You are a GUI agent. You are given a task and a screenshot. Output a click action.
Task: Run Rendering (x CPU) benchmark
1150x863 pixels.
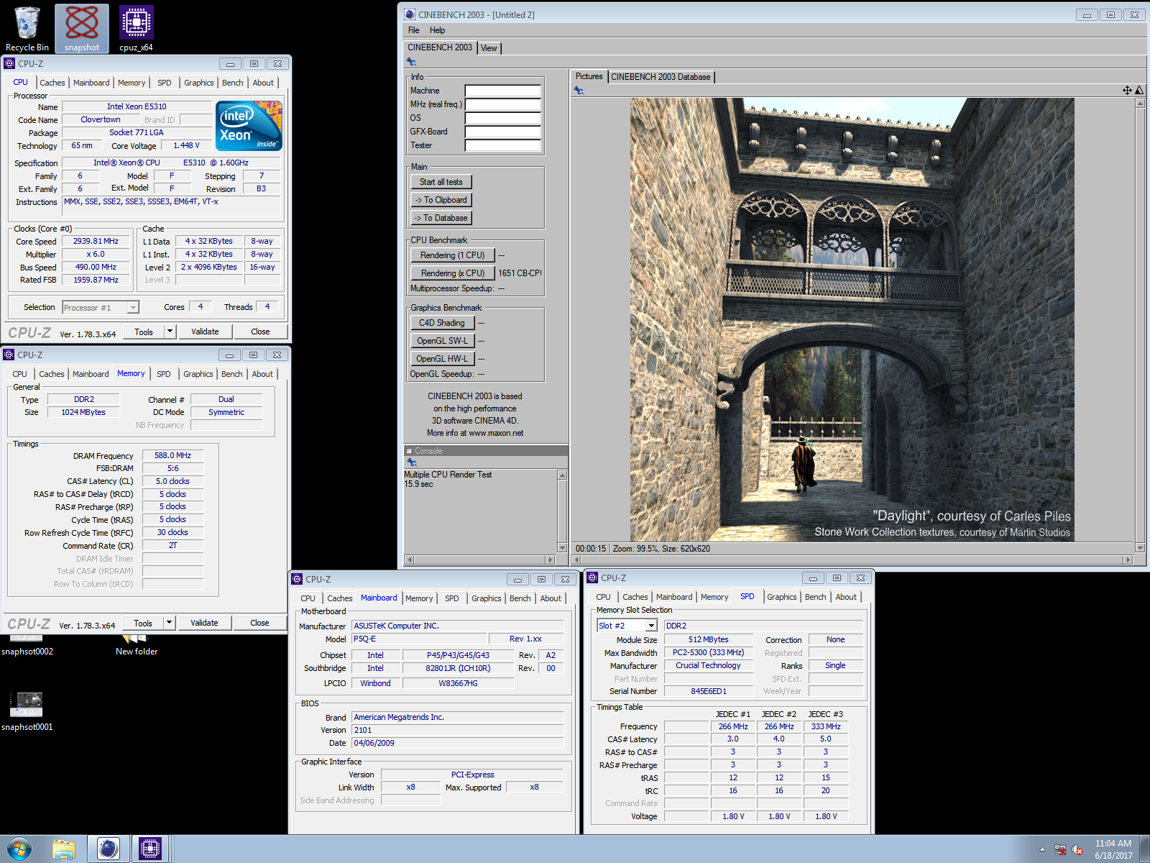click(x=453, y=273)
